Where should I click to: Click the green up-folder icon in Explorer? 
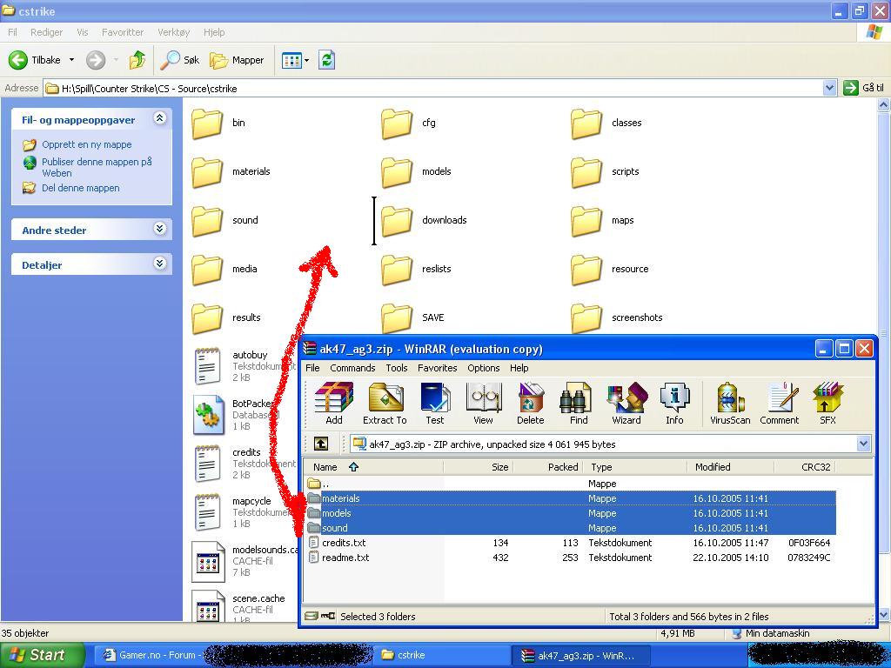[137, 60]
